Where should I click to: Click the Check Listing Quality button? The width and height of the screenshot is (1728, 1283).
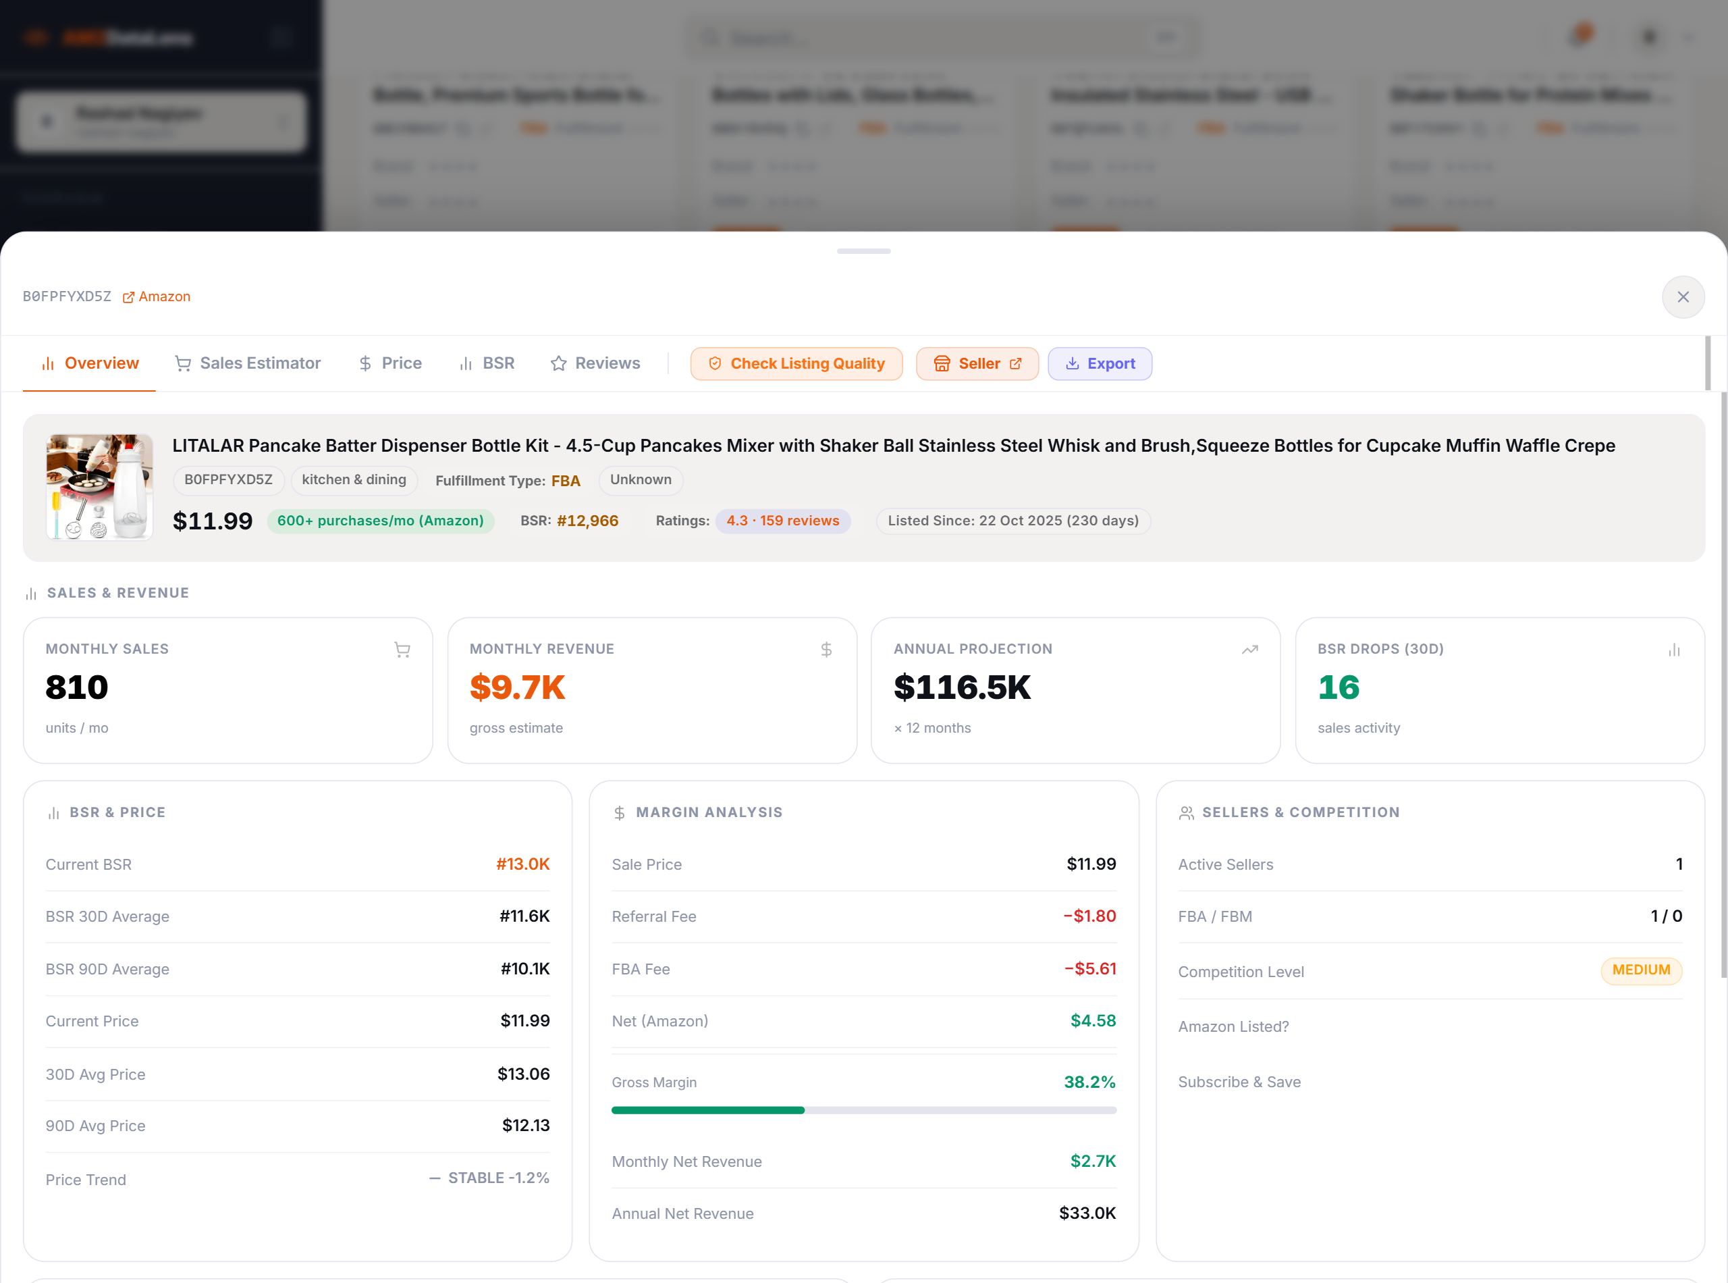tap(796, 363)
